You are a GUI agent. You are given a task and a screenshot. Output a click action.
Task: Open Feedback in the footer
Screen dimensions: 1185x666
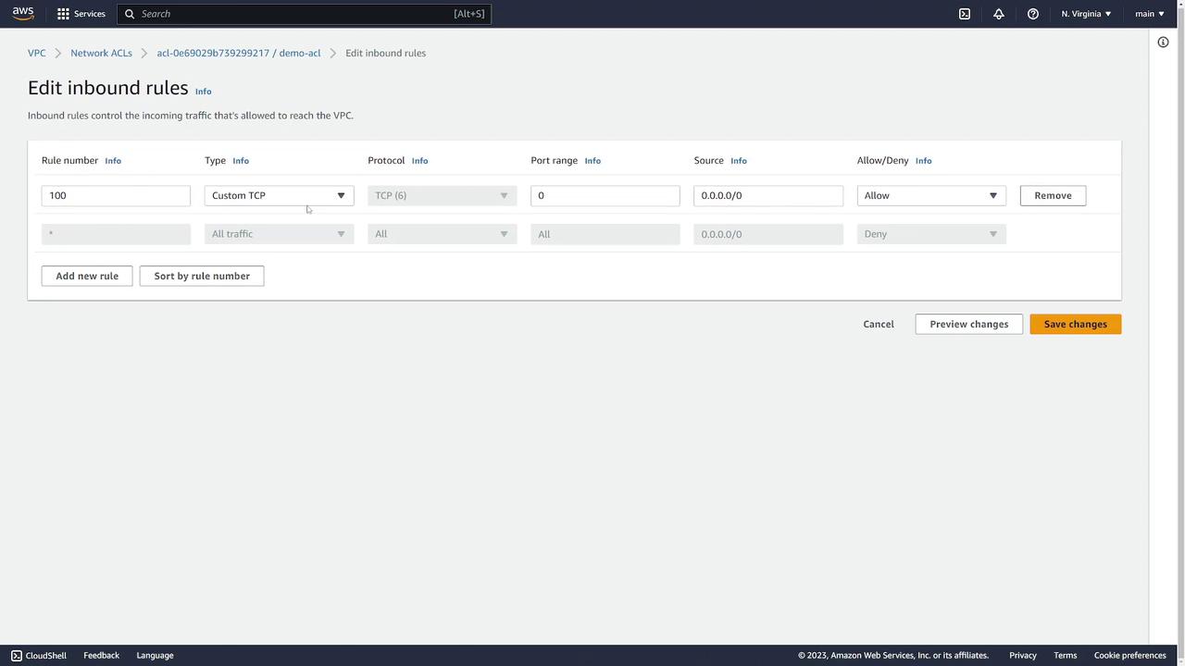[101, 655]
